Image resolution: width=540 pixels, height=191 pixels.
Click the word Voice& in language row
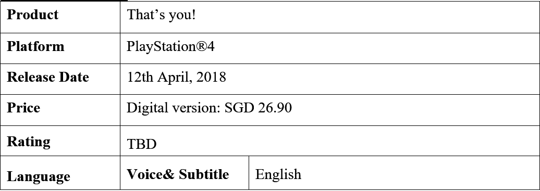[151, 174]
